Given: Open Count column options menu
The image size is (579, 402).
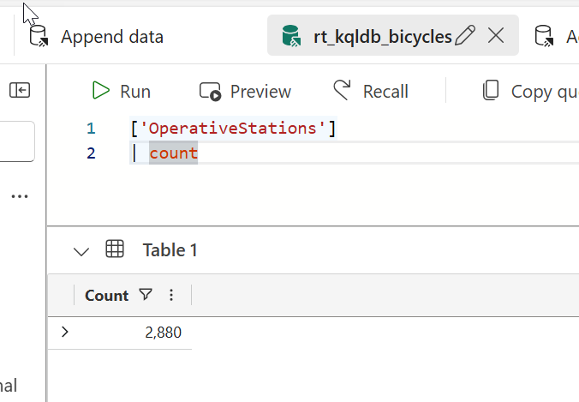Looking at the screenshot, I should 171,295.
